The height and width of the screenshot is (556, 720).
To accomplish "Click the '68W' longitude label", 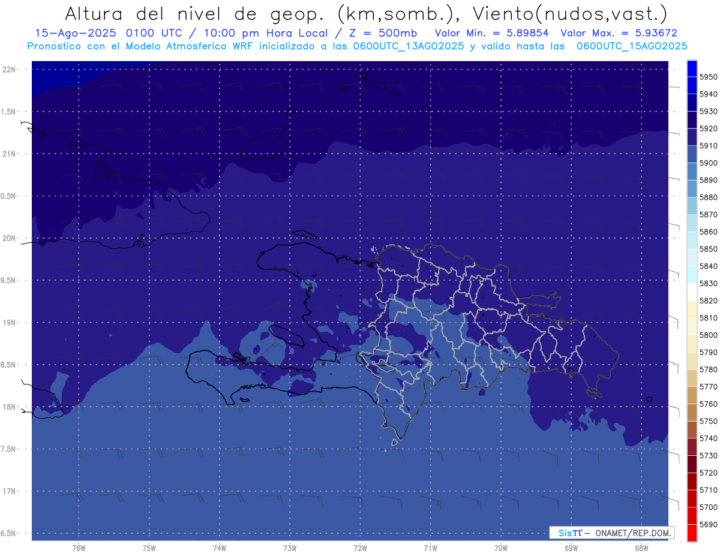I will pyautogui.click(x=641, y=548).
